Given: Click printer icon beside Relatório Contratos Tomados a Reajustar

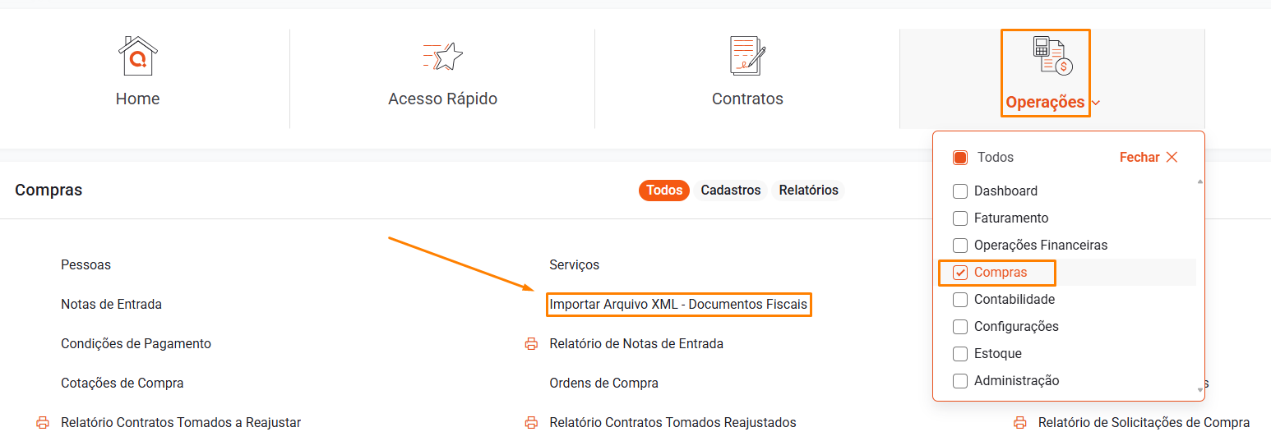Looking at the screenshot, I should 43,423.
